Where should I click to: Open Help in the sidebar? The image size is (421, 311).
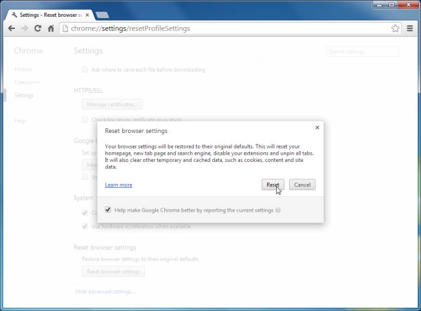click(20, 121)
